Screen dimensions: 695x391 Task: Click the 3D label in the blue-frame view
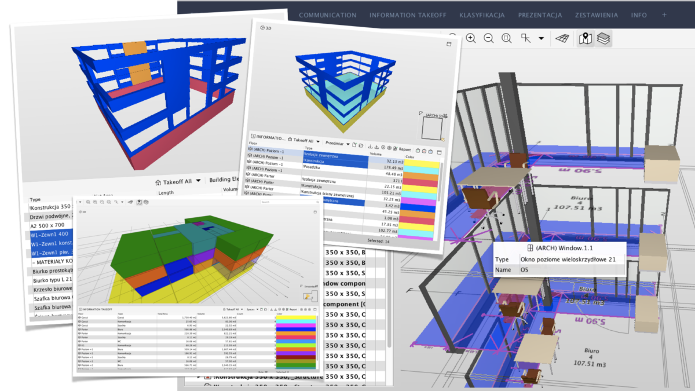(266, 27)
